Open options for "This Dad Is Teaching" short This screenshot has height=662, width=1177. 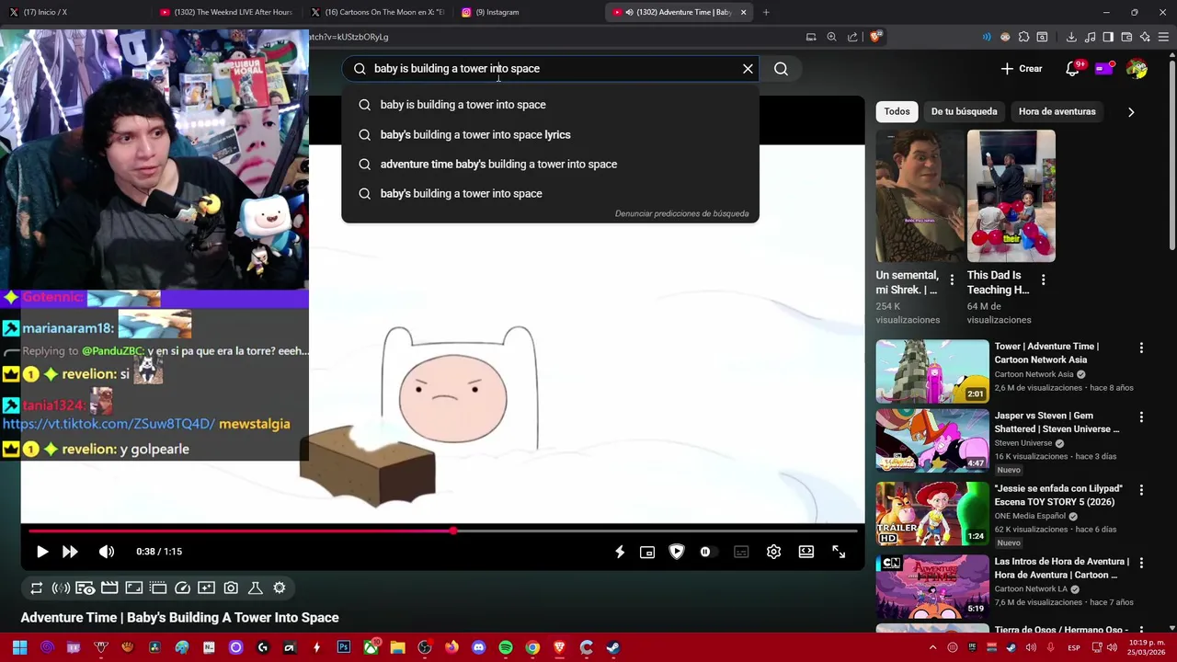1043,280
